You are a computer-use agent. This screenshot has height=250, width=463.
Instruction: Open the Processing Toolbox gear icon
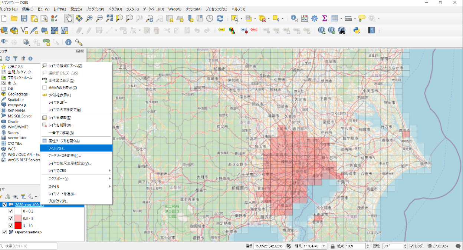click(x=314, y=18)
